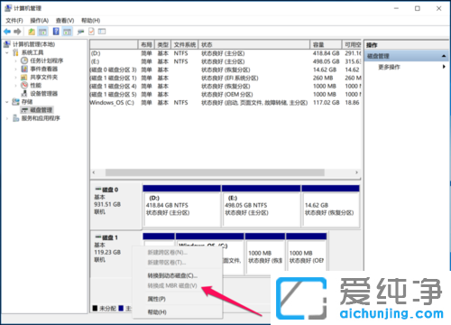
Task: Expand the 服务和应用程序 node
Action: click(7, 118)
